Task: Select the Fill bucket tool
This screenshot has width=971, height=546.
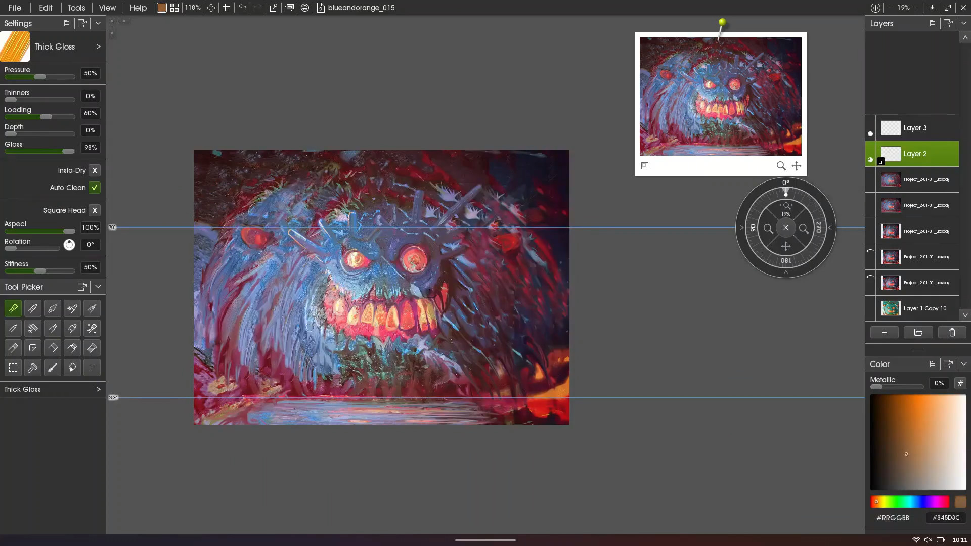Action: 72,368
